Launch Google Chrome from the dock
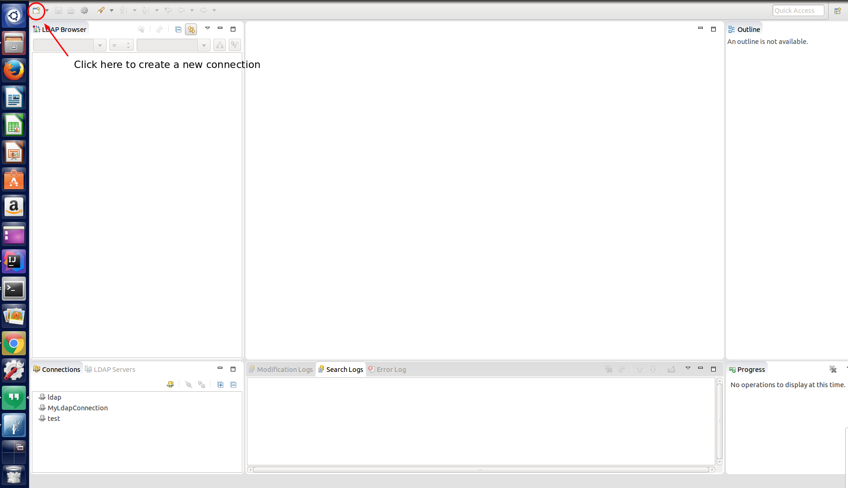Image resolution: width=848 pixels, height=488 pixels. coord(14,344)
